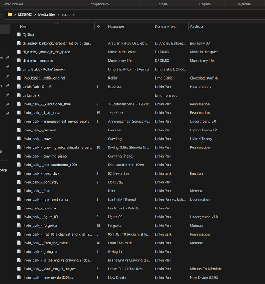This screenshot has width=265, height=284.
Task: Select file linkin_park_-_announcement_service_public
Action: [x=56, y=121]
